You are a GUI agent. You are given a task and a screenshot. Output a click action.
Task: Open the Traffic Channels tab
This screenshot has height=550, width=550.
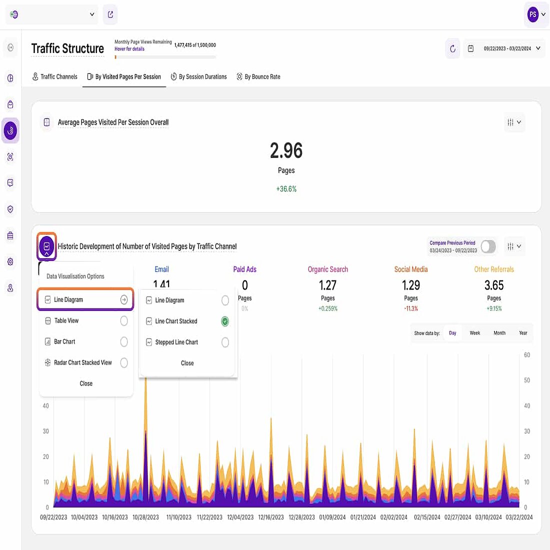pyautogui.click(x=54, y=76)
